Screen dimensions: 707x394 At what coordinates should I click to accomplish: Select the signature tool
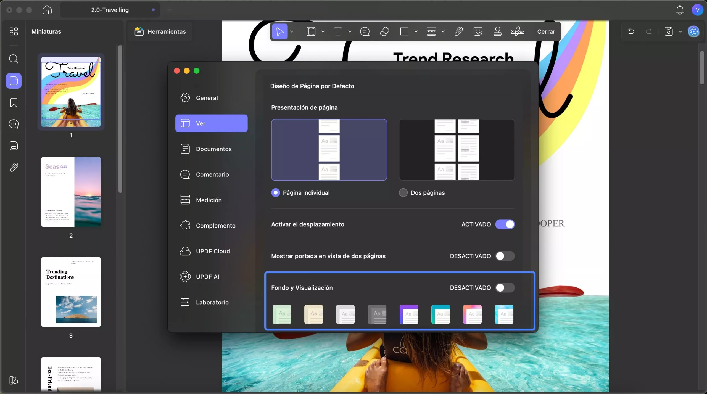(x=517, y=31)
